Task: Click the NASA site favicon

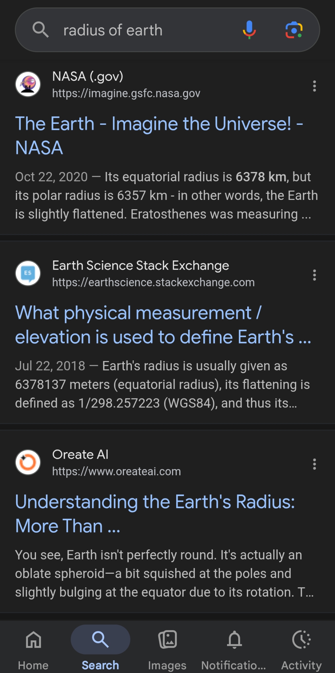Action: [x=28, y=84]
